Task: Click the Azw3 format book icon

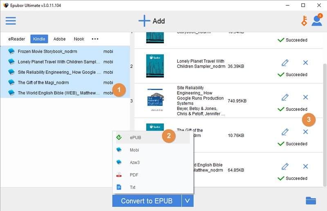Action: [x=119, y=162]
